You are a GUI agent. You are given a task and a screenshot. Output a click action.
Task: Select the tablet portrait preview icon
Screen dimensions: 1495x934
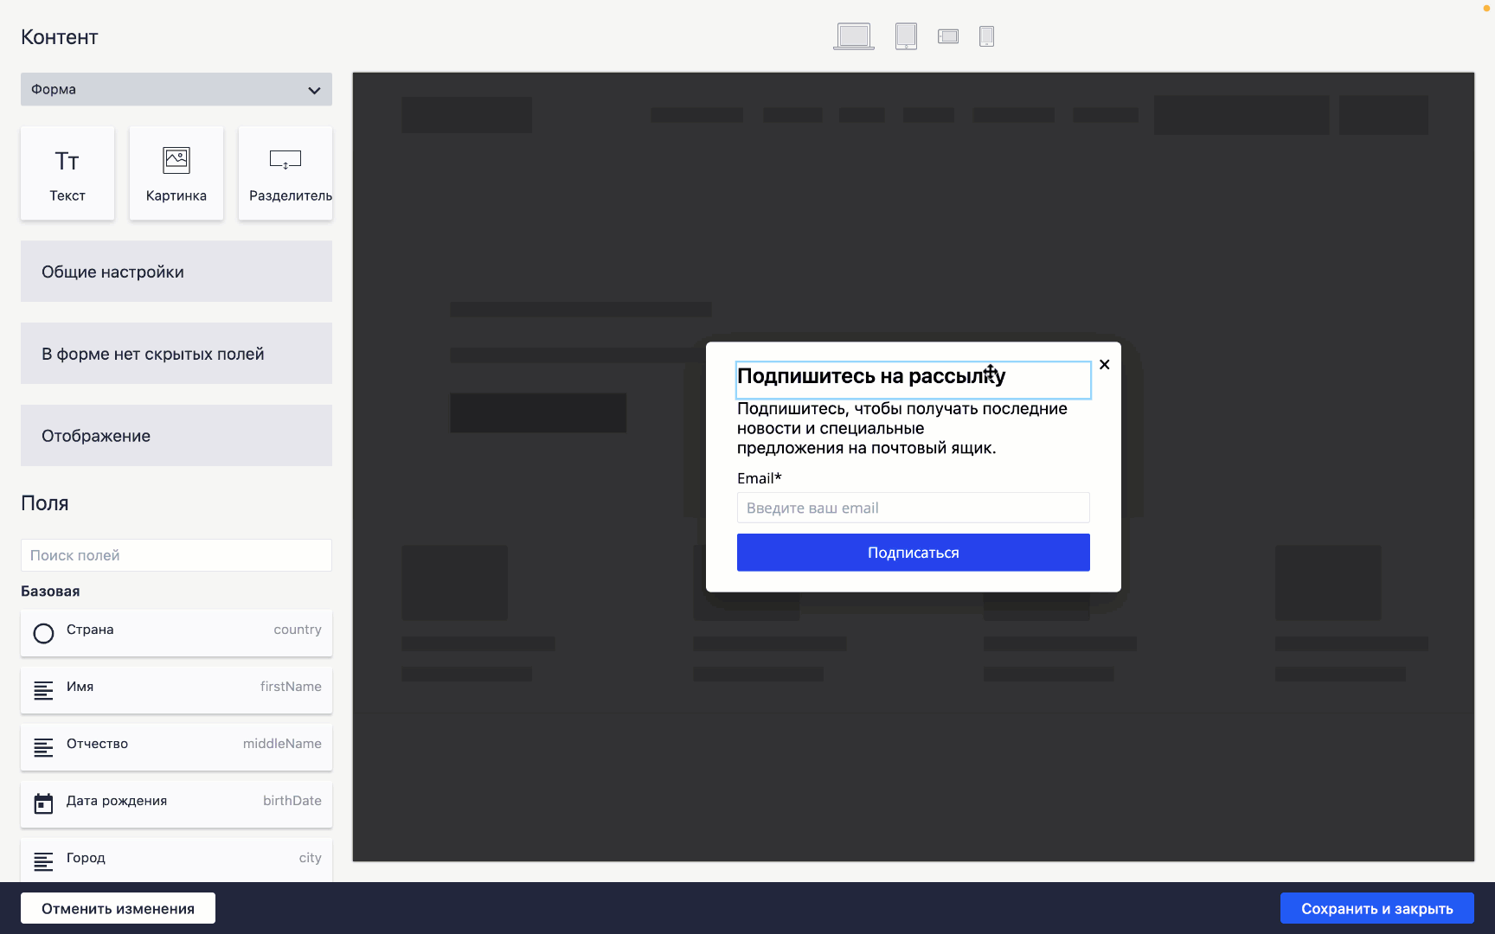click(906, 36)
